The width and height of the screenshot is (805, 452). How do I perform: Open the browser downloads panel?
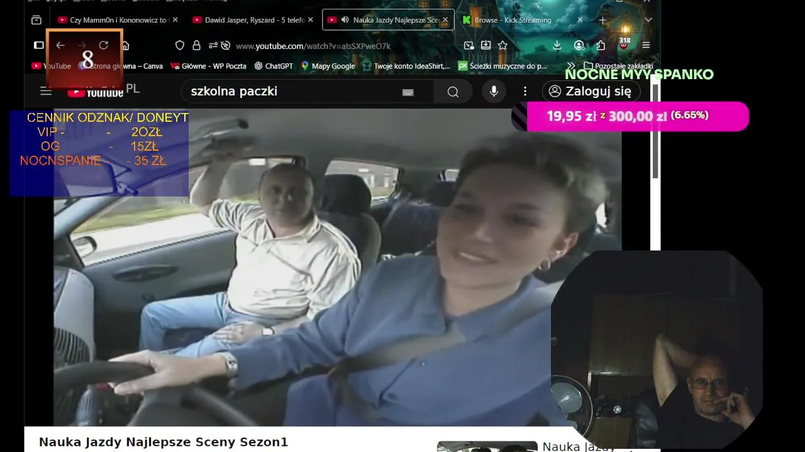coord(557,45)
